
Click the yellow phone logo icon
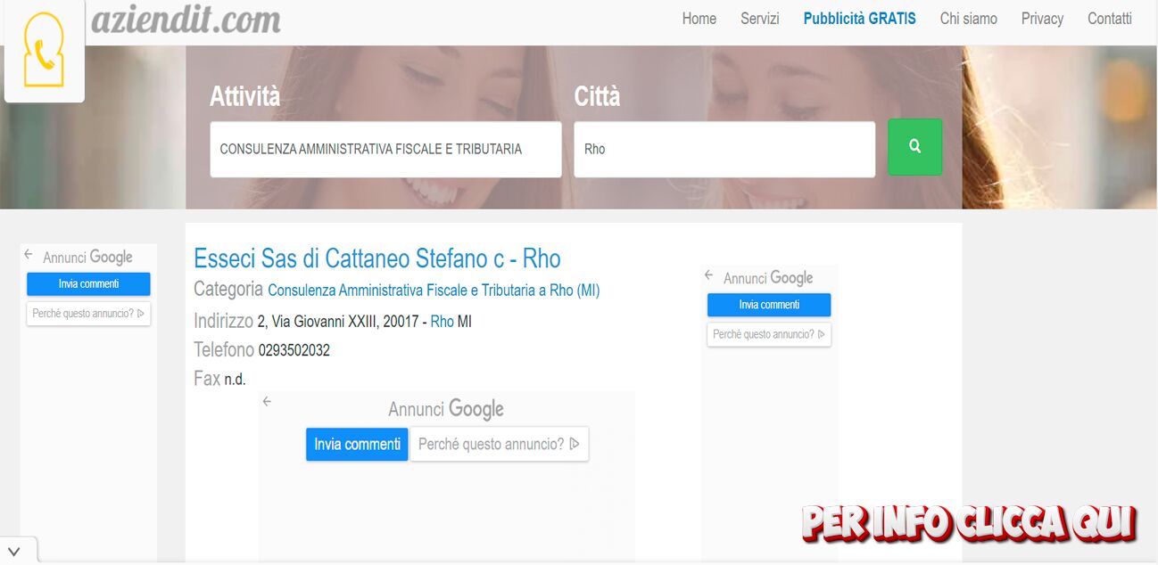coord(44,51)
